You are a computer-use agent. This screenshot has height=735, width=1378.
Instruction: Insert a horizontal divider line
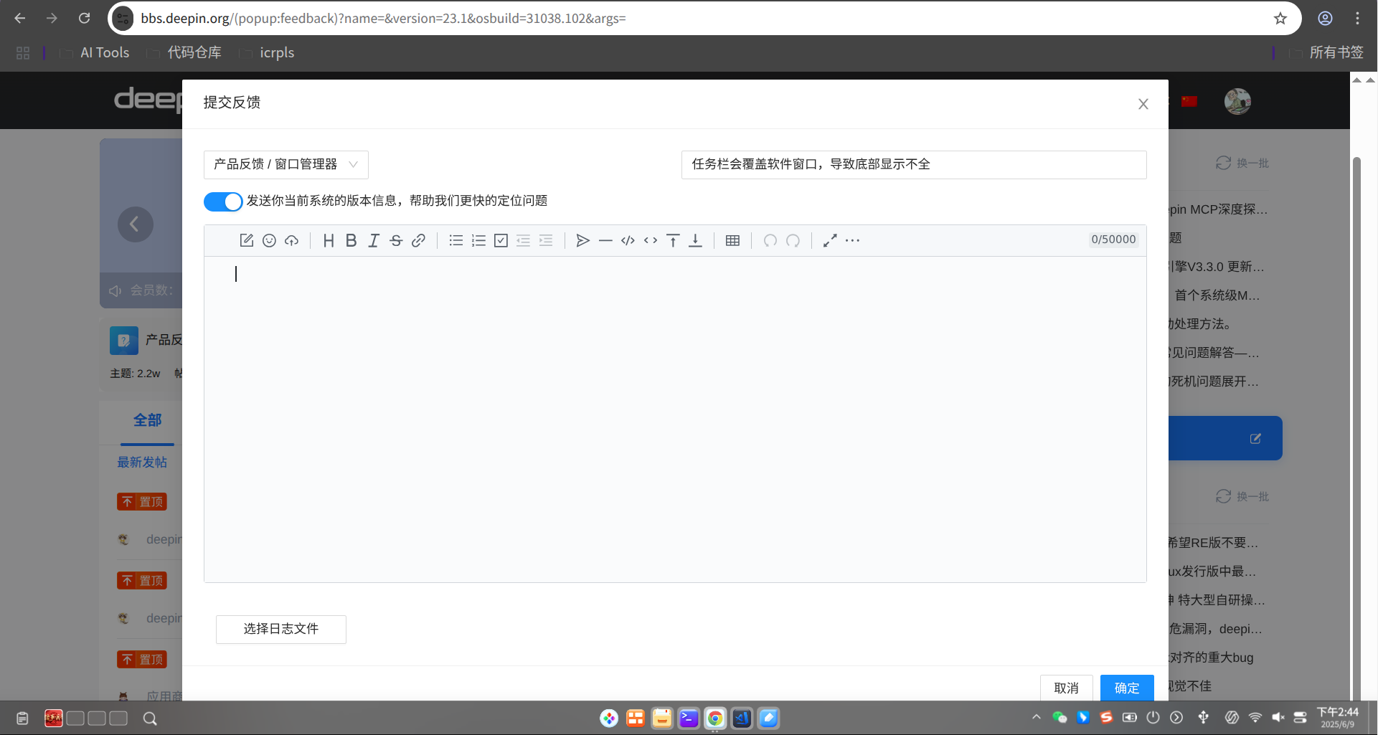click(605, 241)
